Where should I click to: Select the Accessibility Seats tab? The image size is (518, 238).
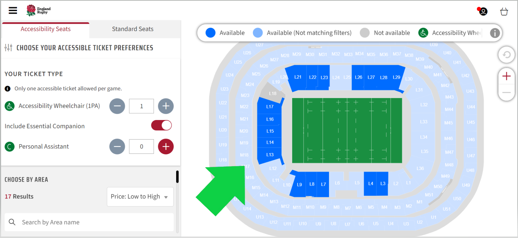coord(45,29)
